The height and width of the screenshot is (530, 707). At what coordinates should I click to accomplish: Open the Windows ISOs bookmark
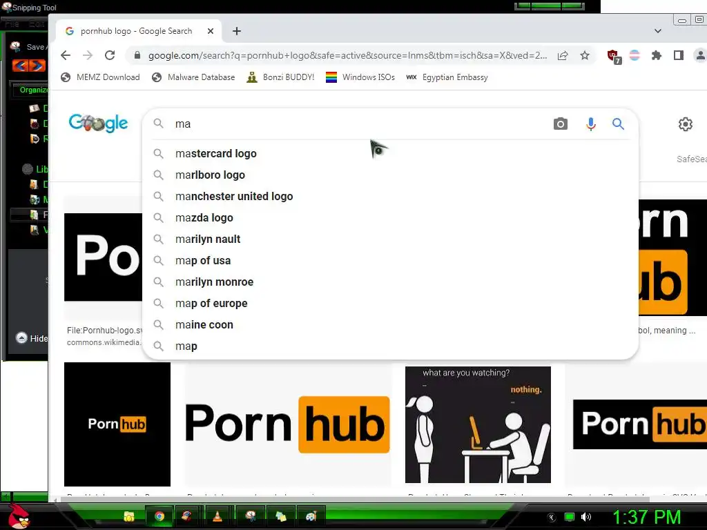(360, 77)
